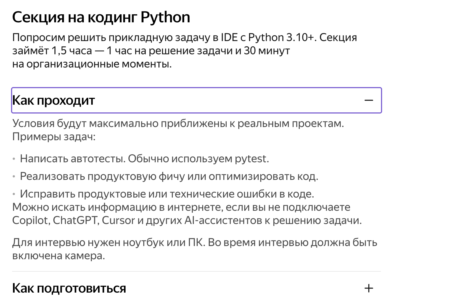Click the text включена камера
The width and height of the screenshot is (471, 297).
pyautogui.click(x=59, y=256)
